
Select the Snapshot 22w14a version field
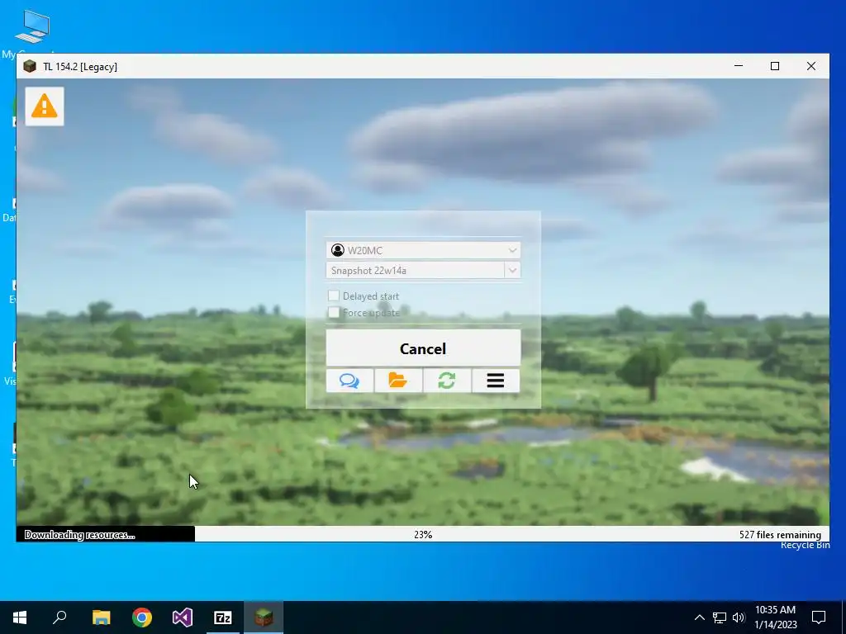(x=416, y=270)
